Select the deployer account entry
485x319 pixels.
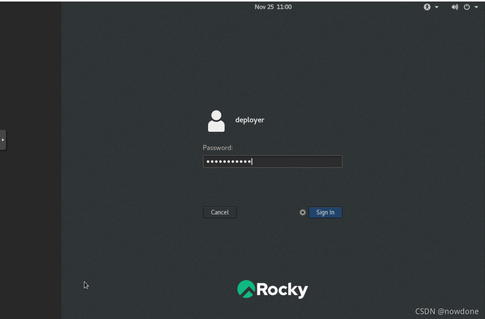pos(250,120)
